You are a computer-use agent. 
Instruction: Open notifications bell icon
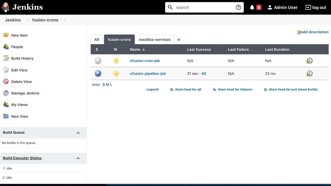(252, 7)
